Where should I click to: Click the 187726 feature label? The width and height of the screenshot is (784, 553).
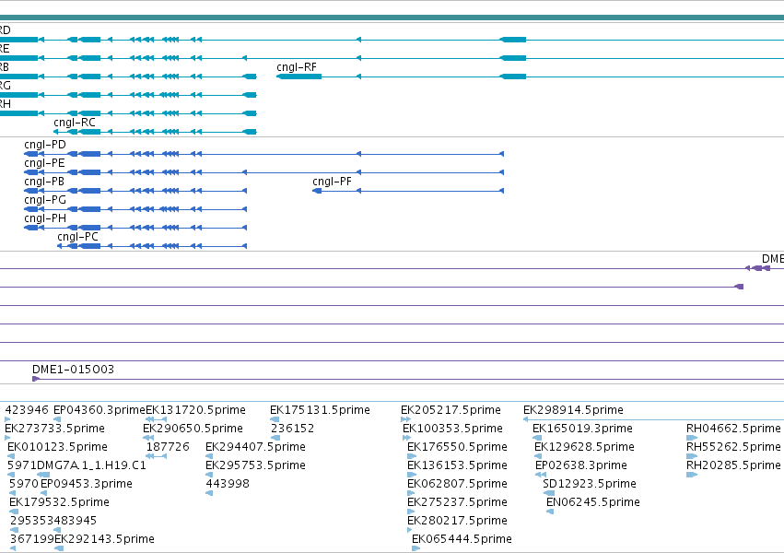168,447
